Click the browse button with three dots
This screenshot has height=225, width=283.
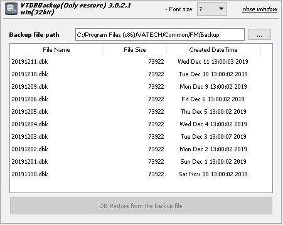click(x=260, y=34)
